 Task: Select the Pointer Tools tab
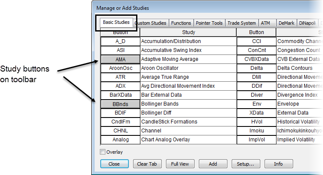point(209,23)
